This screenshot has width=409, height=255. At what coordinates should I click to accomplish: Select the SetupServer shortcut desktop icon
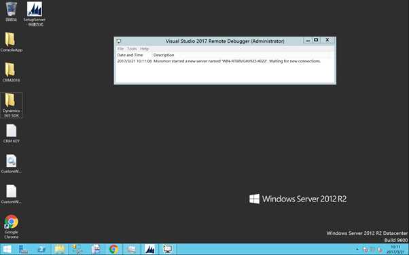tap(35, 14)
